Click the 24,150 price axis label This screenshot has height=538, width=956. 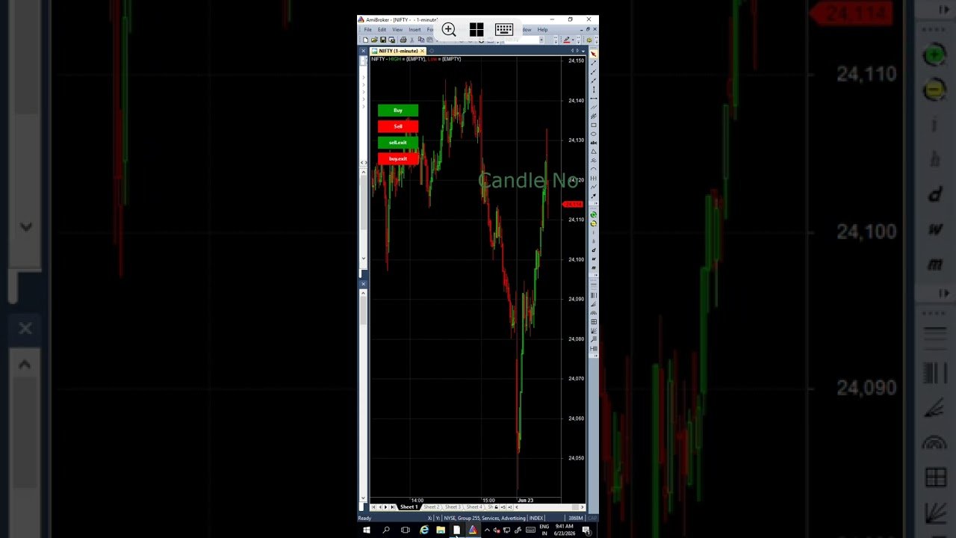(576, 61)
